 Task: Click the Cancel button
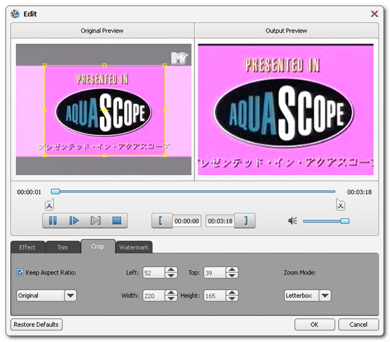pyautogui.click(x=358, y=324)
